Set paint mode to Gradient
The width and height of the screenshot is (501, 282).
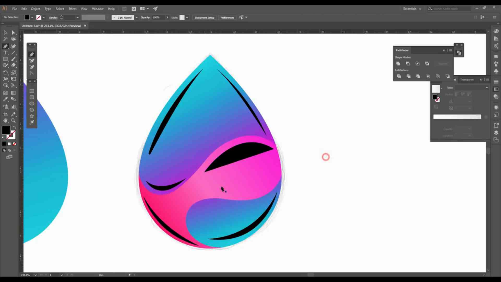[9, 144]
